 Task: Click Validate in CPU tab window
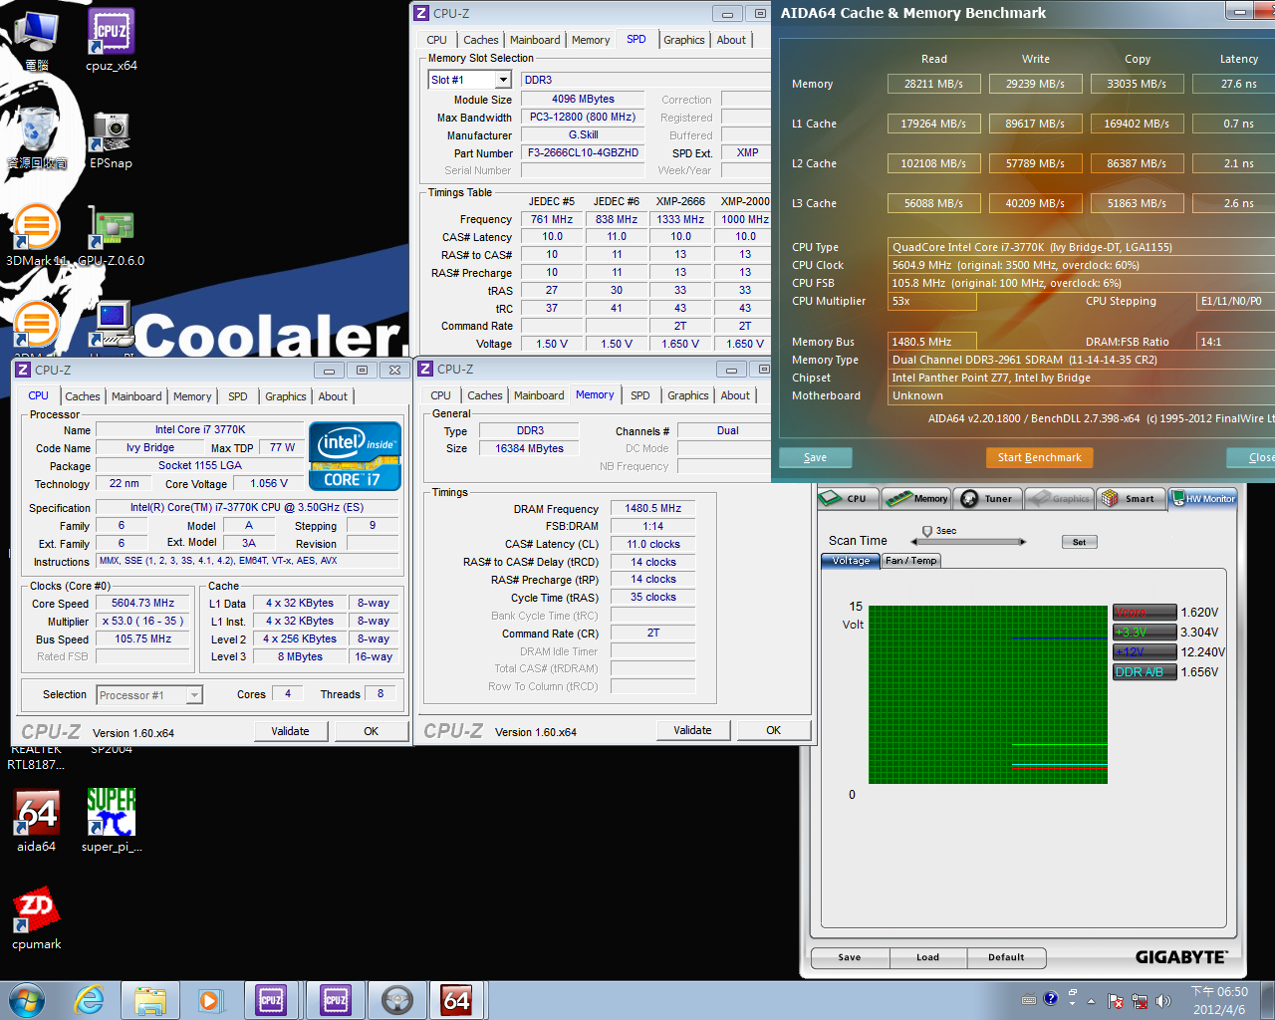(290, 731)
